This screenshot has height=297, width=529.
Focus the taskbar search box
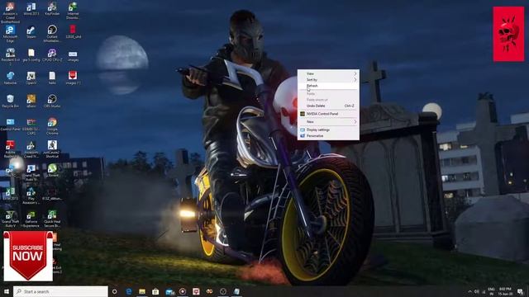coord(60,291)
